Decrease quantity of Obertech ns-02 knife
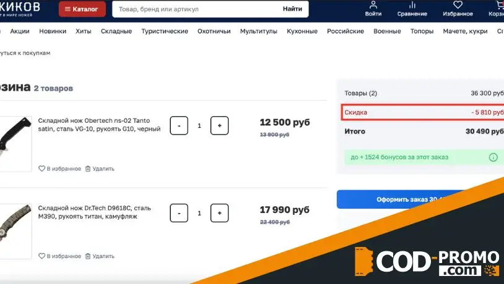Image resolution: width=504 pixels, height=284 pixels. 179,126
